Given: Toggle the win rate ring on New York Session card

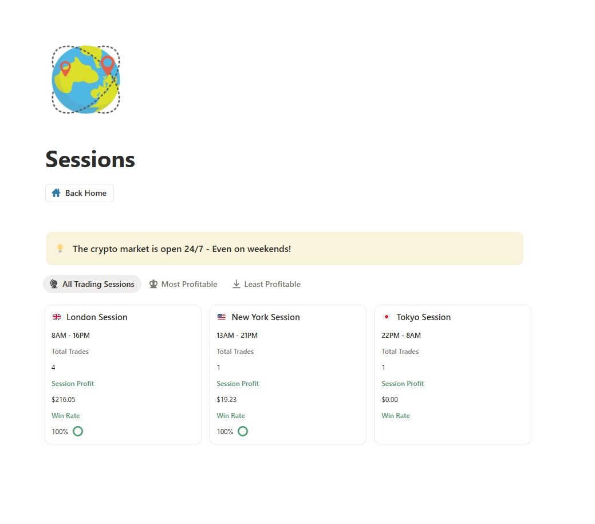Looking at the screenshot, I should (x=242, y=431).
